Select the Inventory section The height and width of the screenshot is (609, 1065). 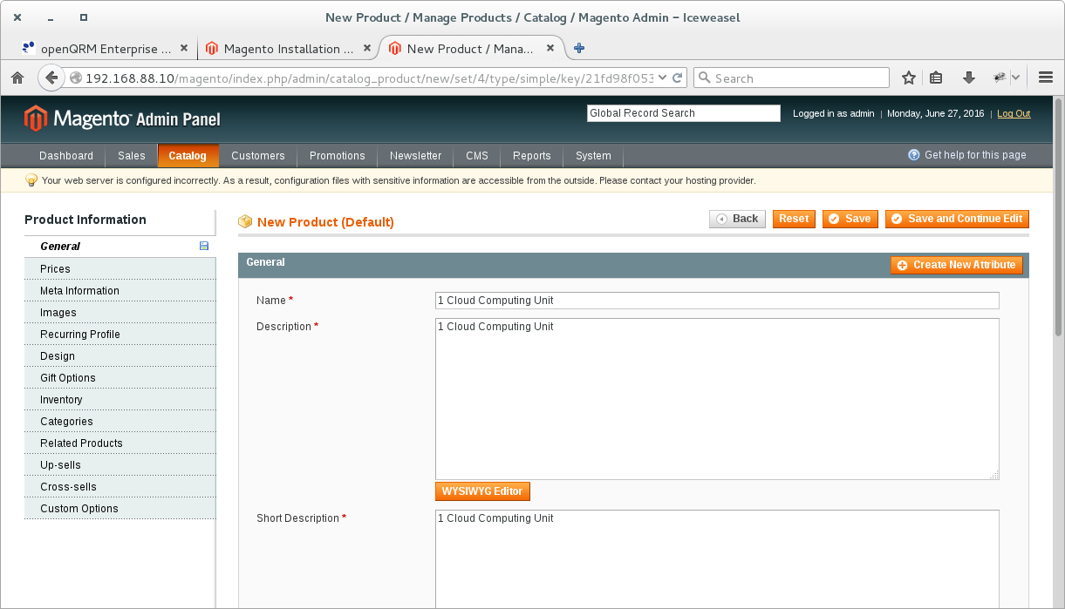[119, 400]
